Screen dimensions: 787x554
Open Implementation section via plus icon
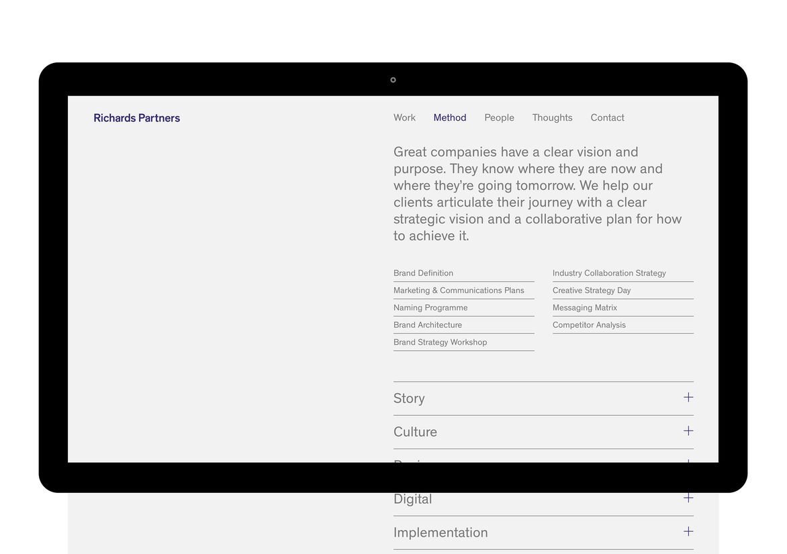pyautogui.click(x=688, y=531)
